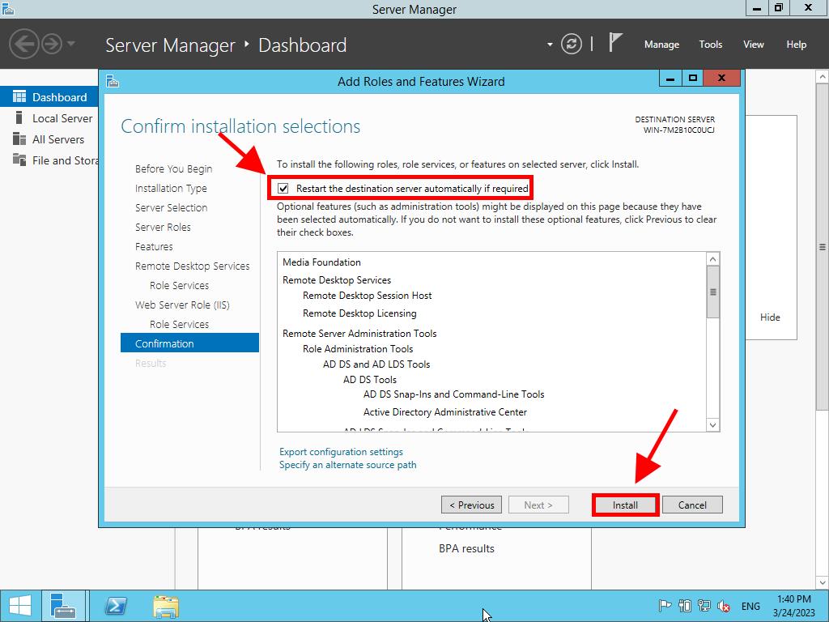
Task: Click the All Servers icon in the sidebar
Action: pos(19,138)
